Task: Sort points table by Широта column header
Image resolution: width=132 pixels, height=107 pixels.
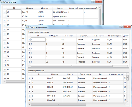Action: [x=29, y=8]
